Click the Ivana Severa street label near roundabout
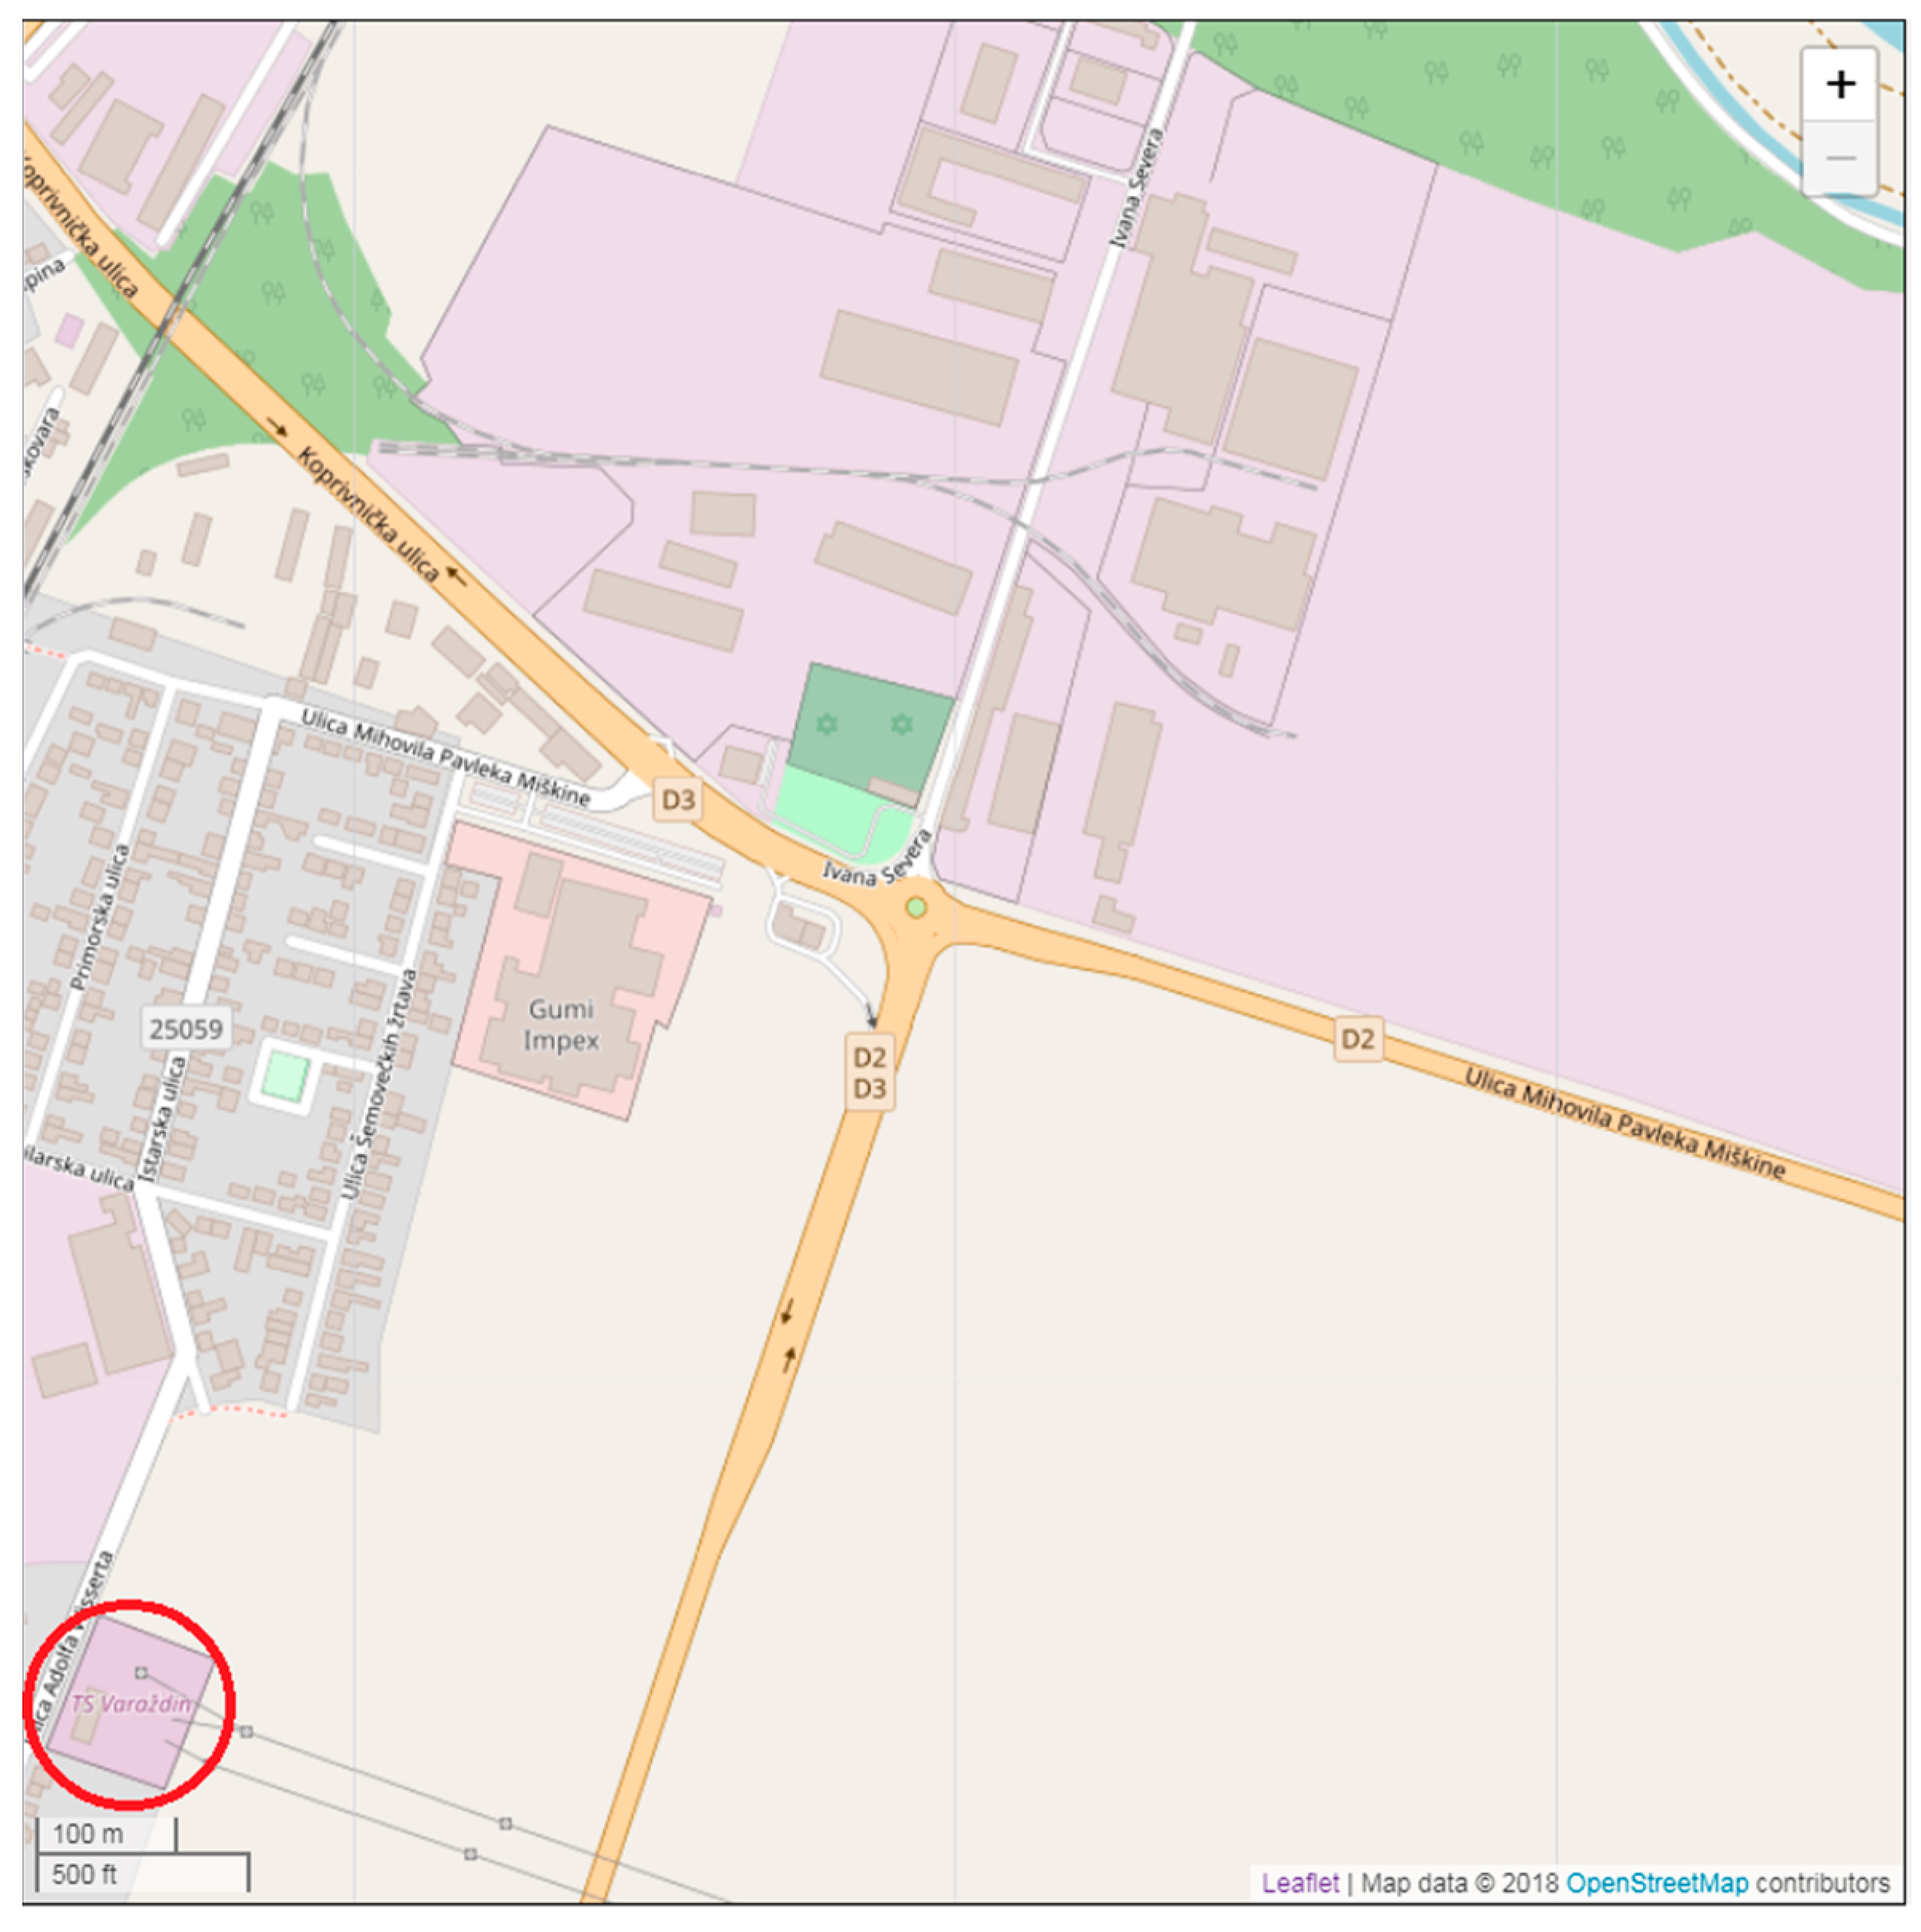The height and width of the screenshot is (1932, 1921). pos(876,862)
